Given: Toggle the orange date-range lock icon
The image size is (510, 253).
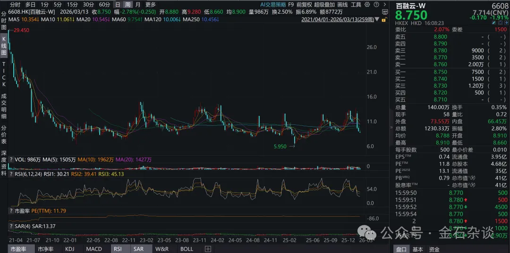Looking at the screenshot, I should click(384, 19).
